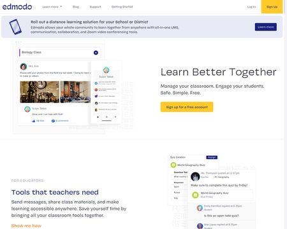
Task: Click the FOR EDUCATORS label
Action: (x=27, y=181)
